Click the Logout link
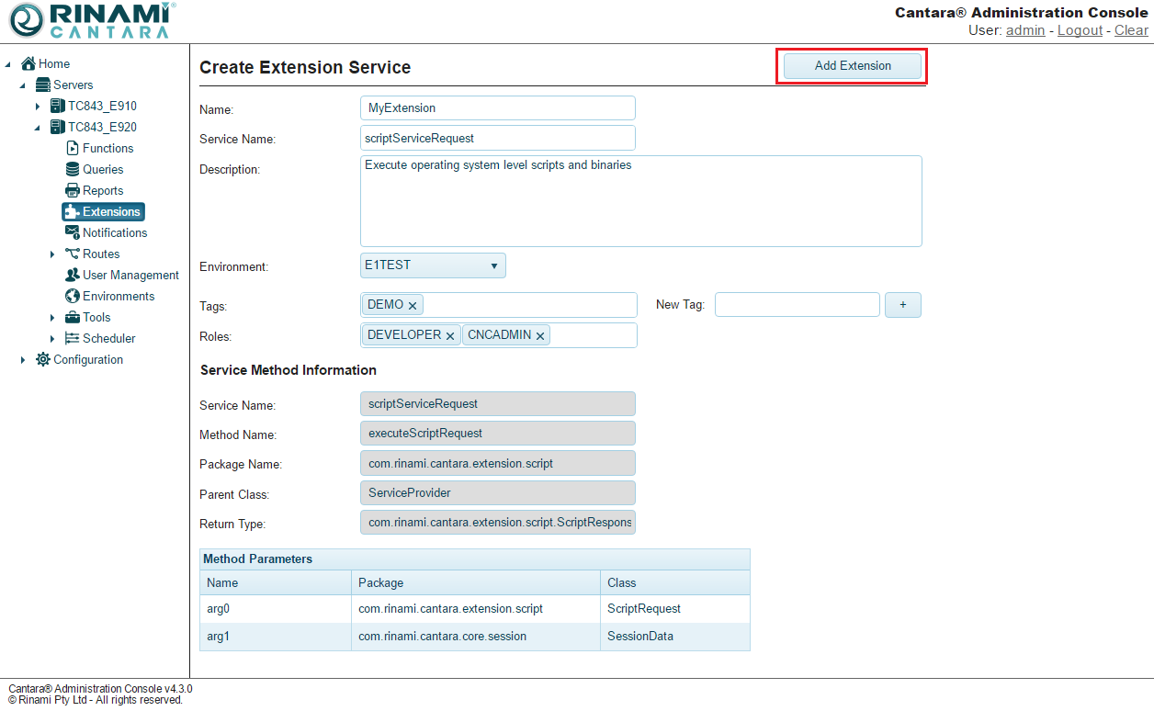 [1080, 30]
